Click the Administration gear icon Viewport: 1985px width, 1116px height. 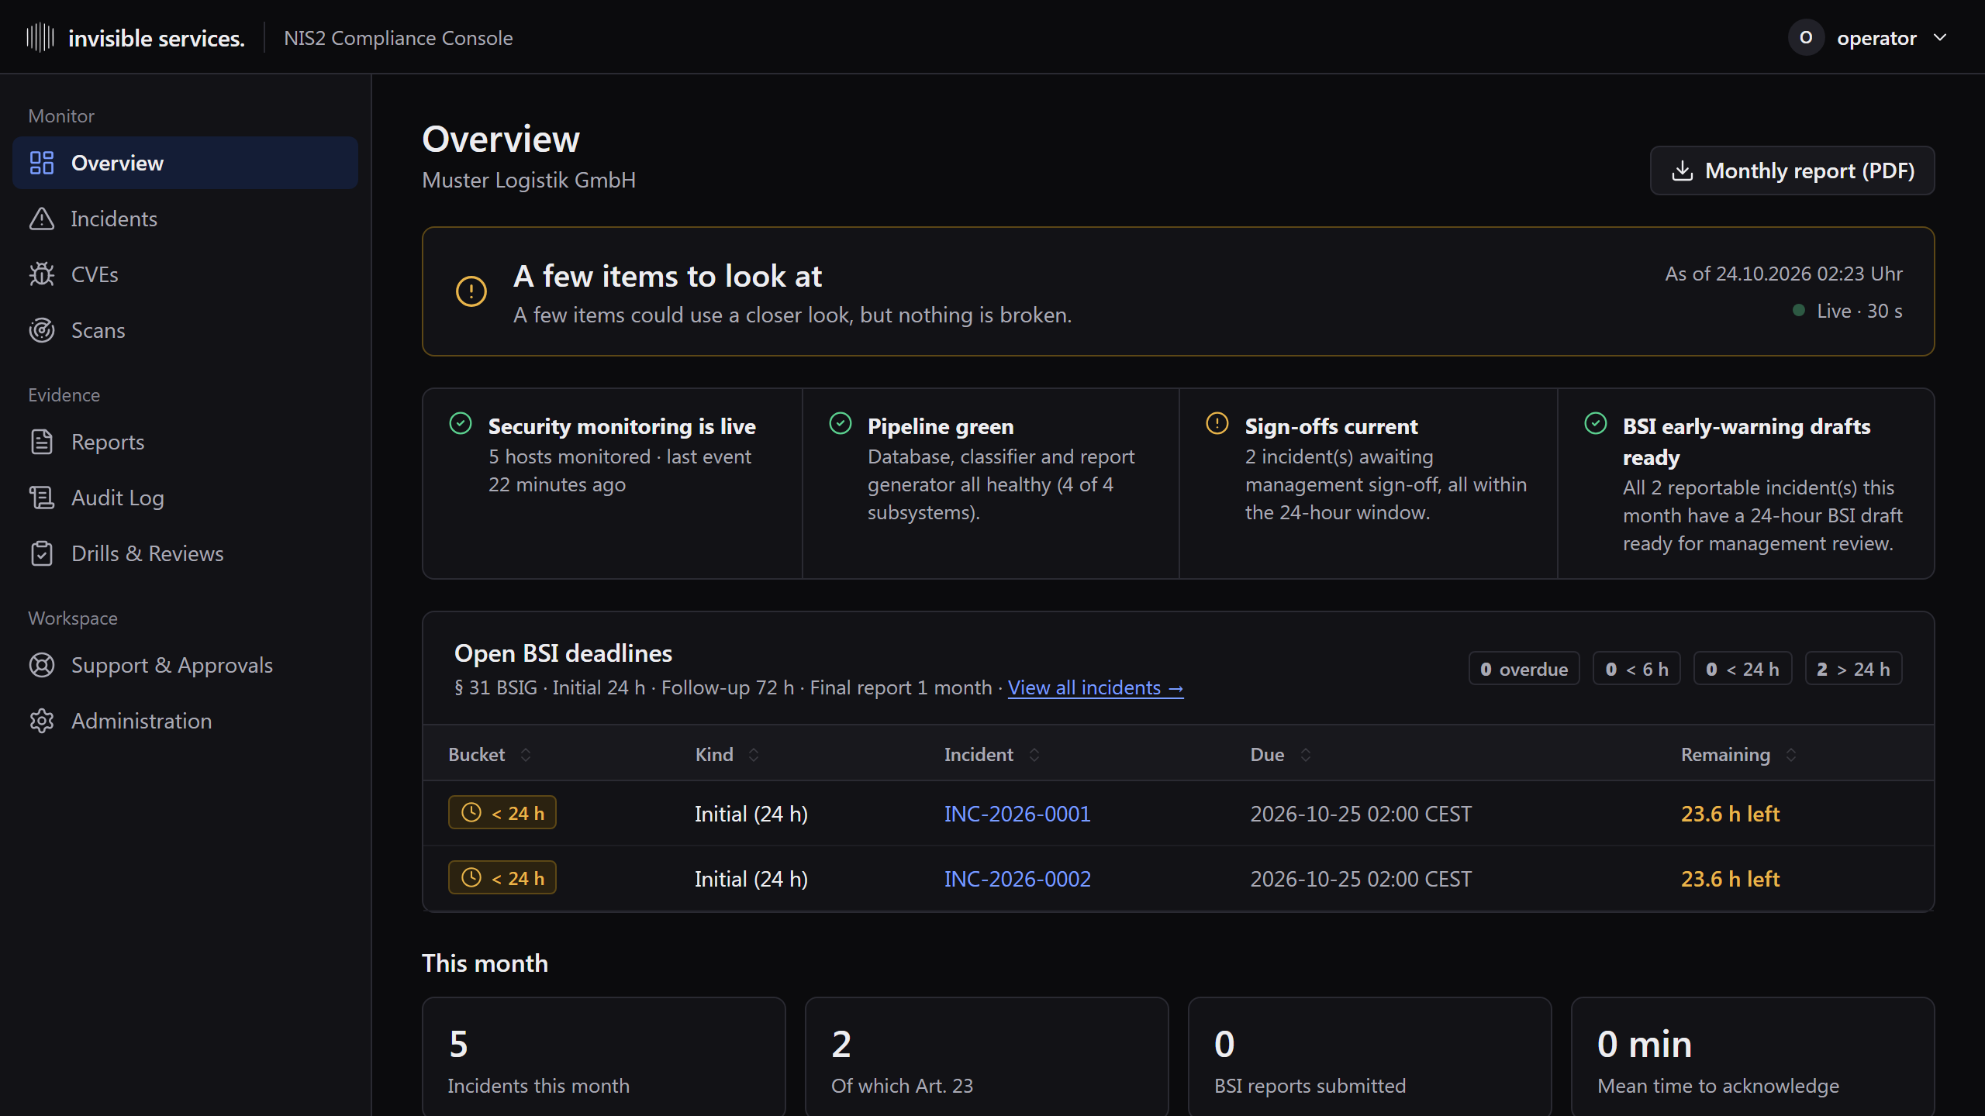tap(42, 721)
